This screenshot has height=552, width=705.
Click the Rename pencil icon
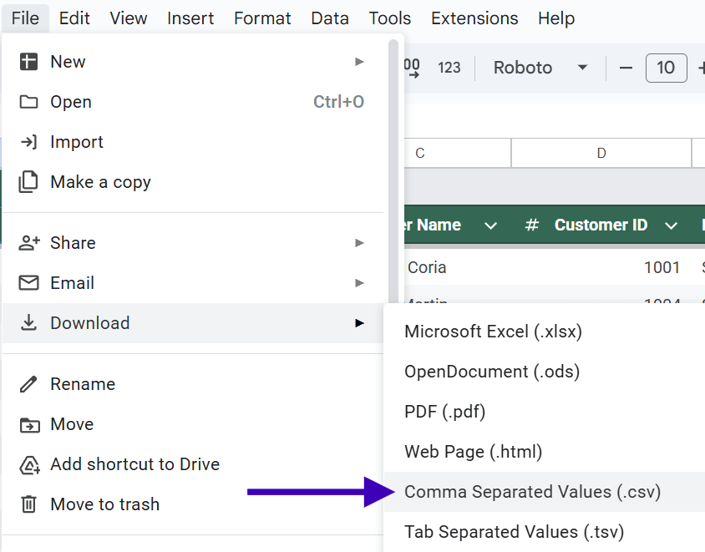coord(28,384)
